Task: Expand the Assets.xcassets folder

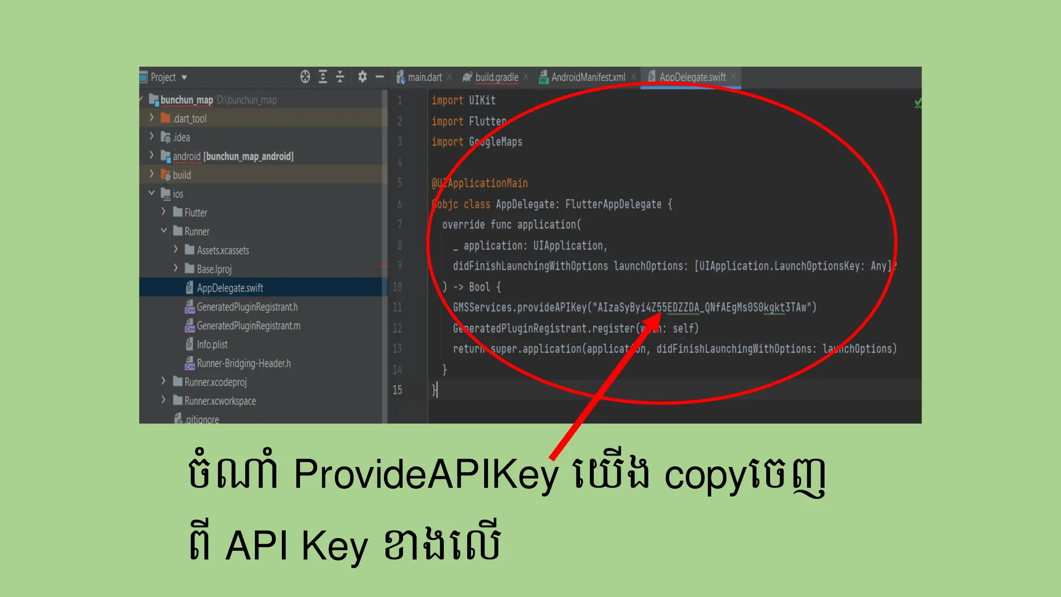Action: tap(176, 249)
